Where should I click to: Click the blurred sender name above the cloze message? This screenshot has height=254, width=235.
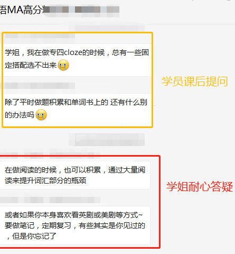40,36
